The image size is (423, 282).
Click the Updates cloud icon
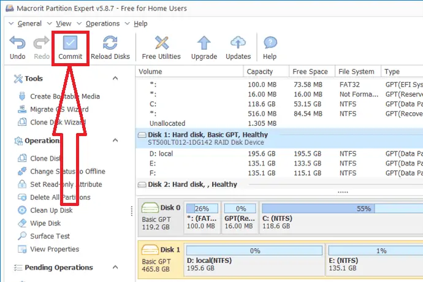click(x=238, y=43)
